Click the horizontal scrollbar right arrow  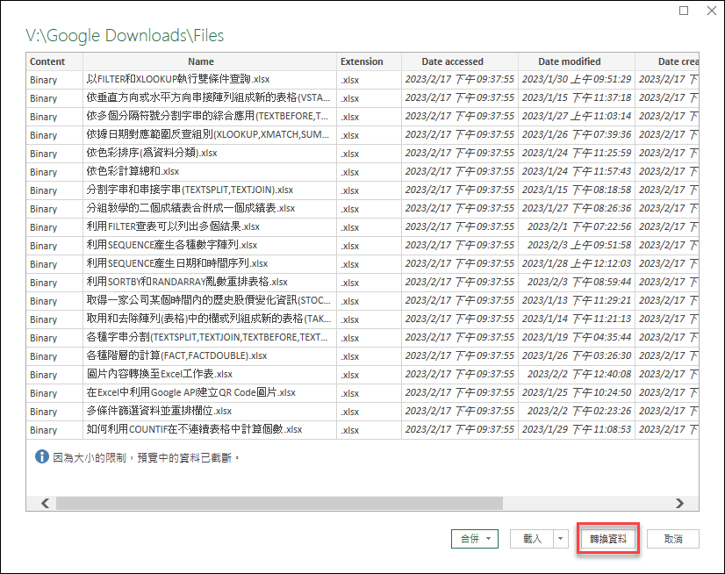pos(679,503)
